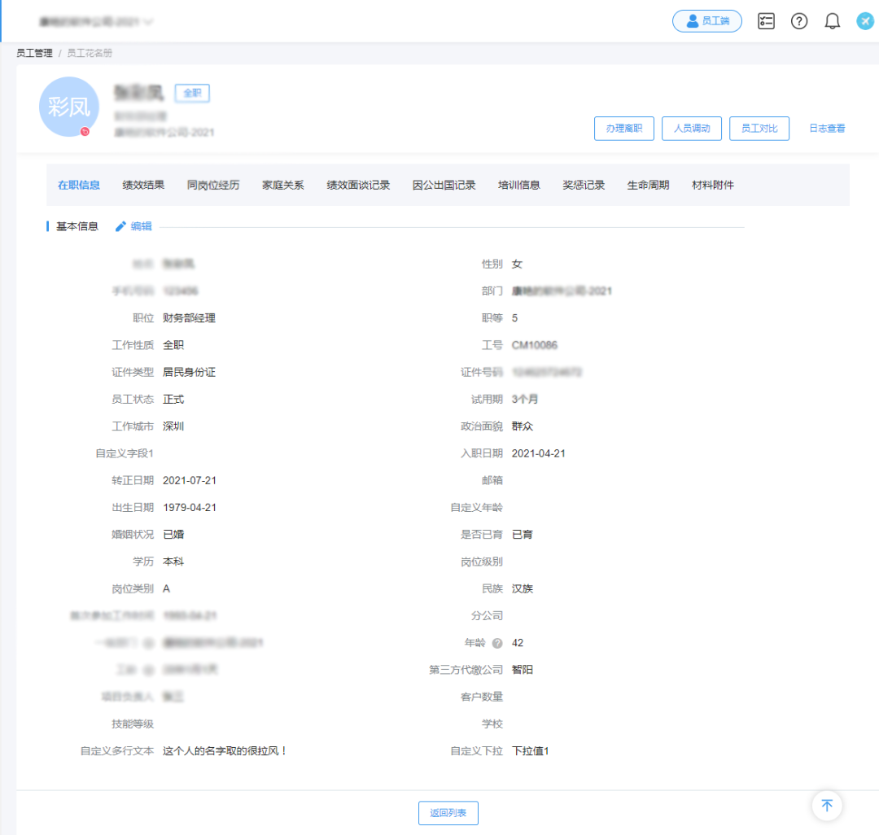Click the help question mark icon in header
The image size is (879, 835).
click(x=799, y=21)
